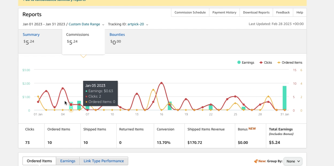
Task: Expand the Tracking ID artpick-20 dropdown
Action: [x=138, y=24]
